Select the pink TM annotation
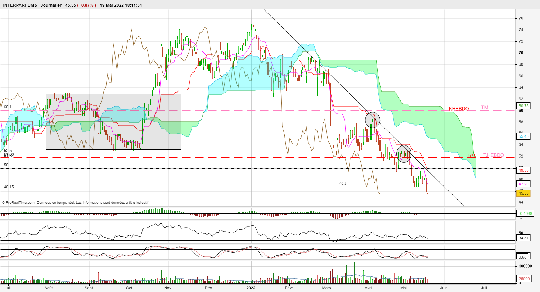This screenshot has width=540, height=292. [x=485, y=108]
